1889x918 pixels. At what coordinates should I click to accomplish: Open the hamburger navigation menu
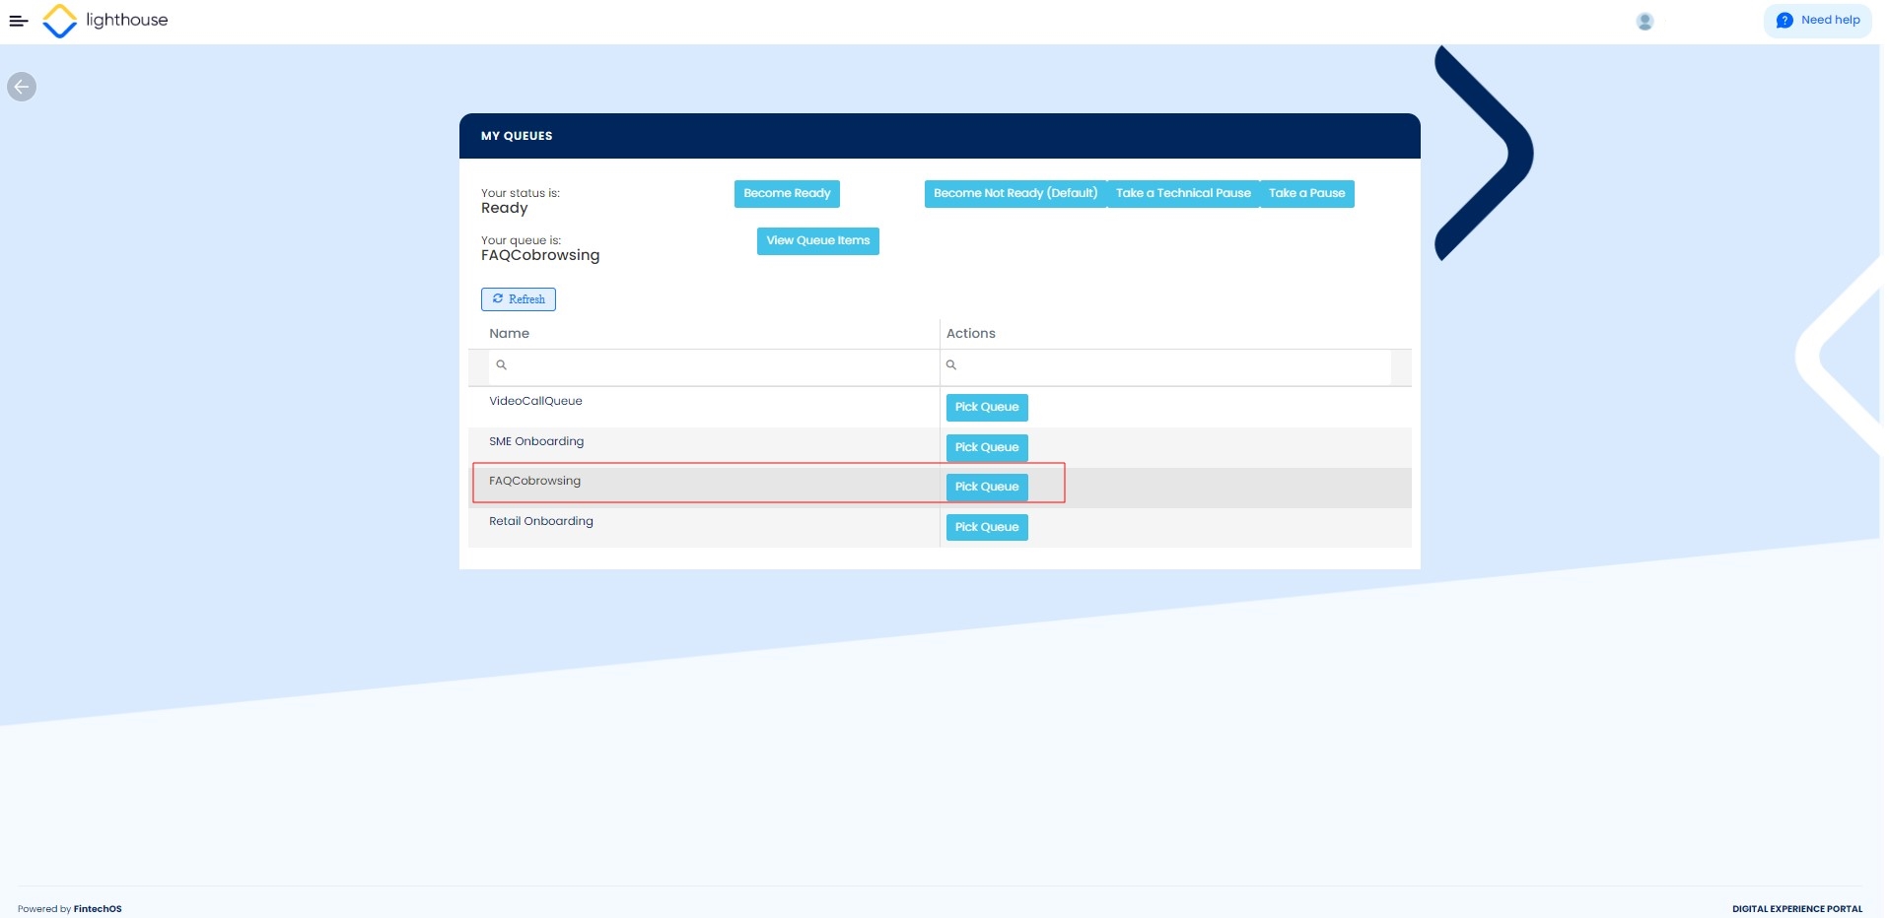pos(18,21)
